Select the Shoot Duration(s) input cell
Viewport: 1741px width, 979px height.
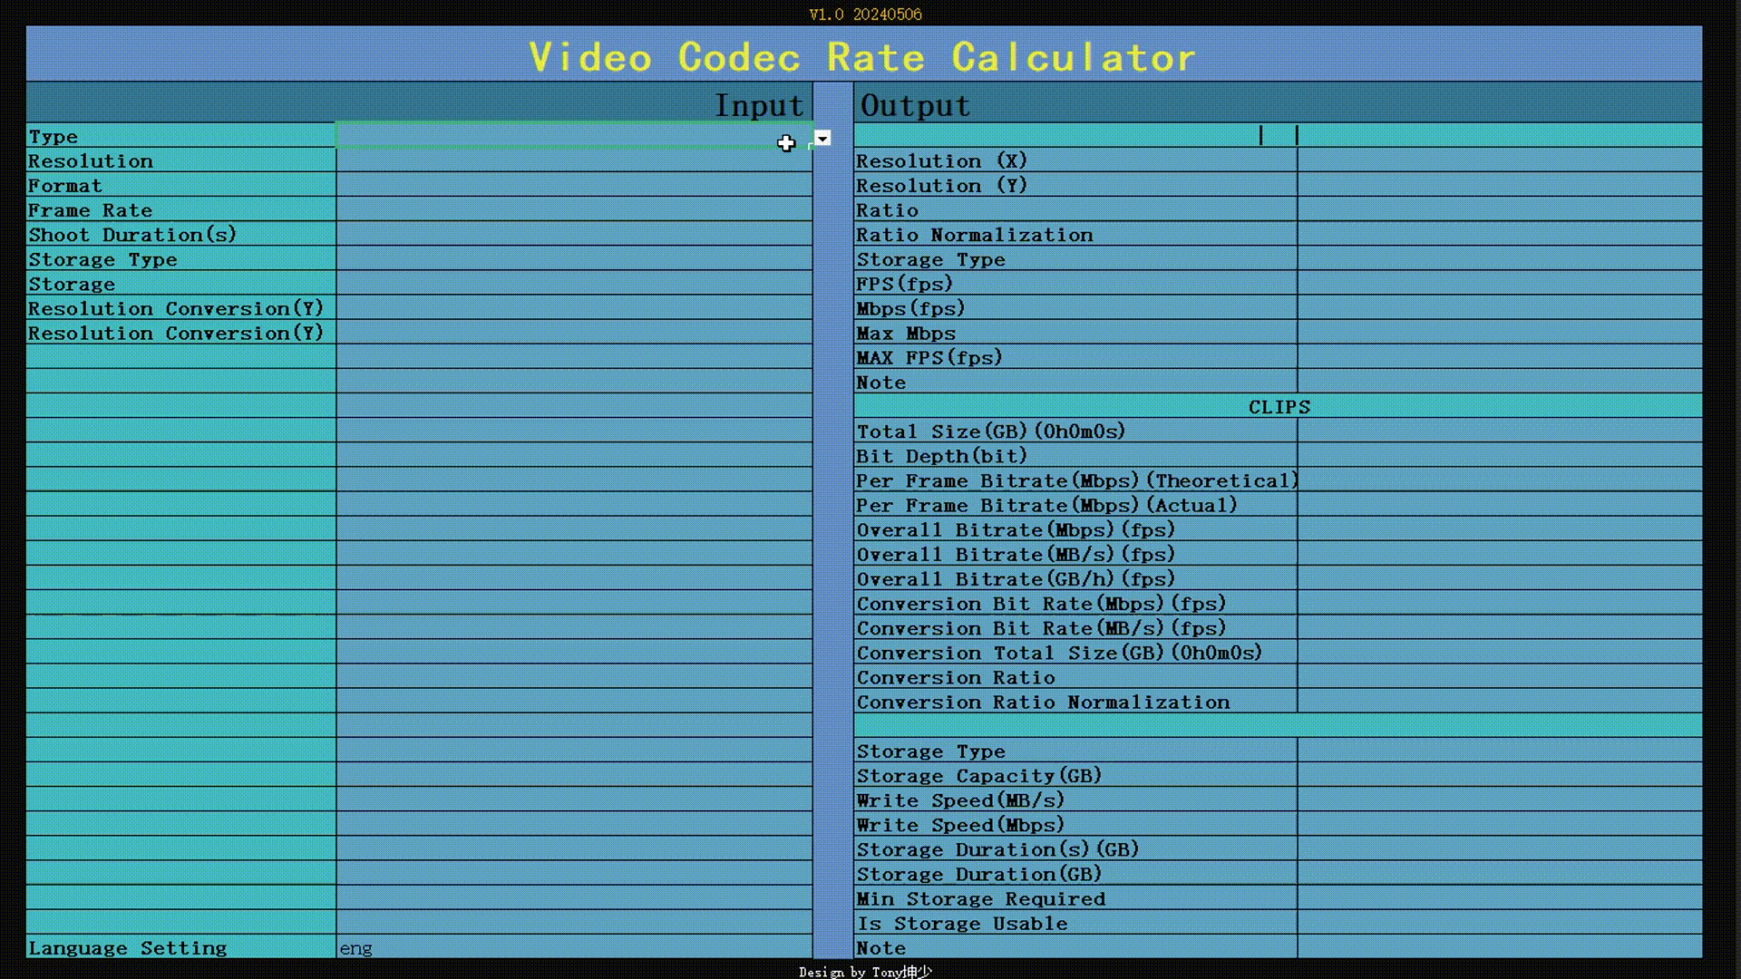click(573, 234)
